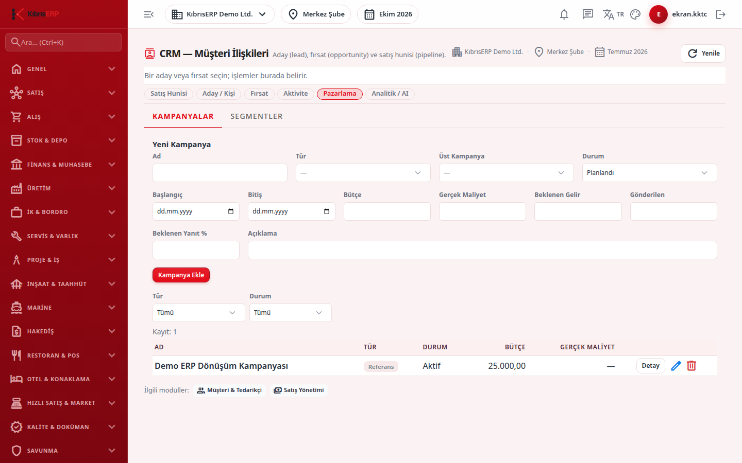The height and width of the screenshot is (463, 742).
Task: Open the Tür filter dropdown showing Tümü
Action: tap(199, 313)
